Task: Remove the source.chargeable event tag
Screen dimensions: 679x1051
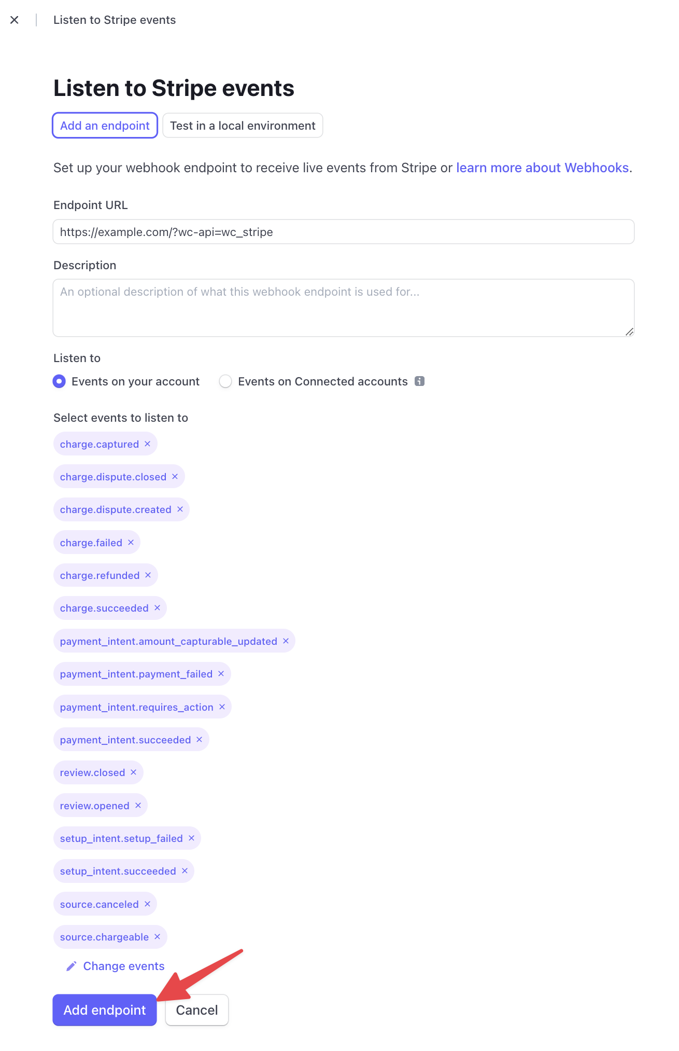Action: [x=157, y=937]
